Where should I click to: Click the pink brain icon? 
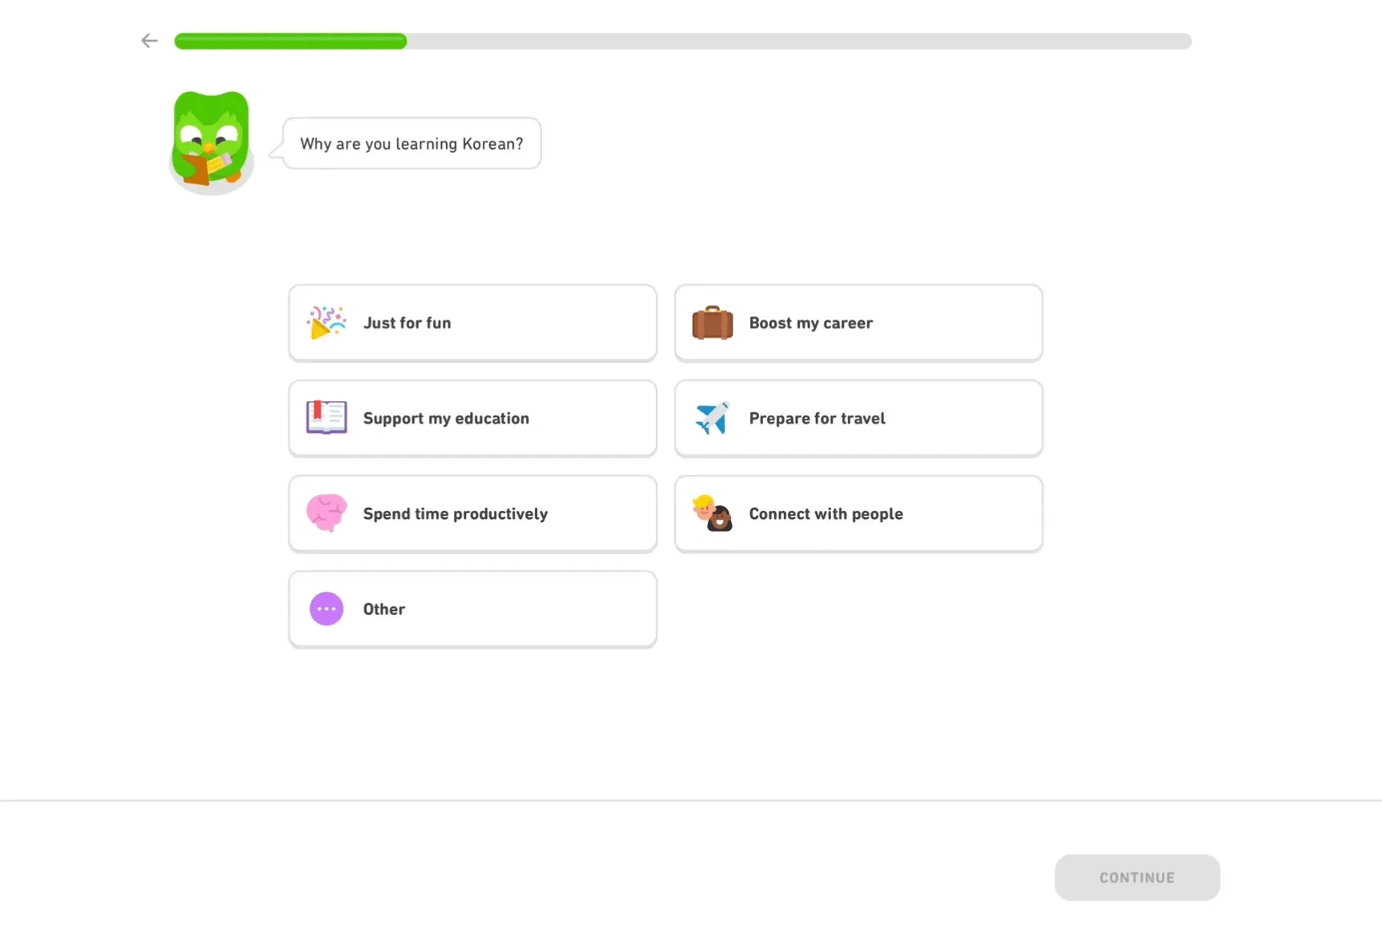pyautogui.click(x=326, y=513)
